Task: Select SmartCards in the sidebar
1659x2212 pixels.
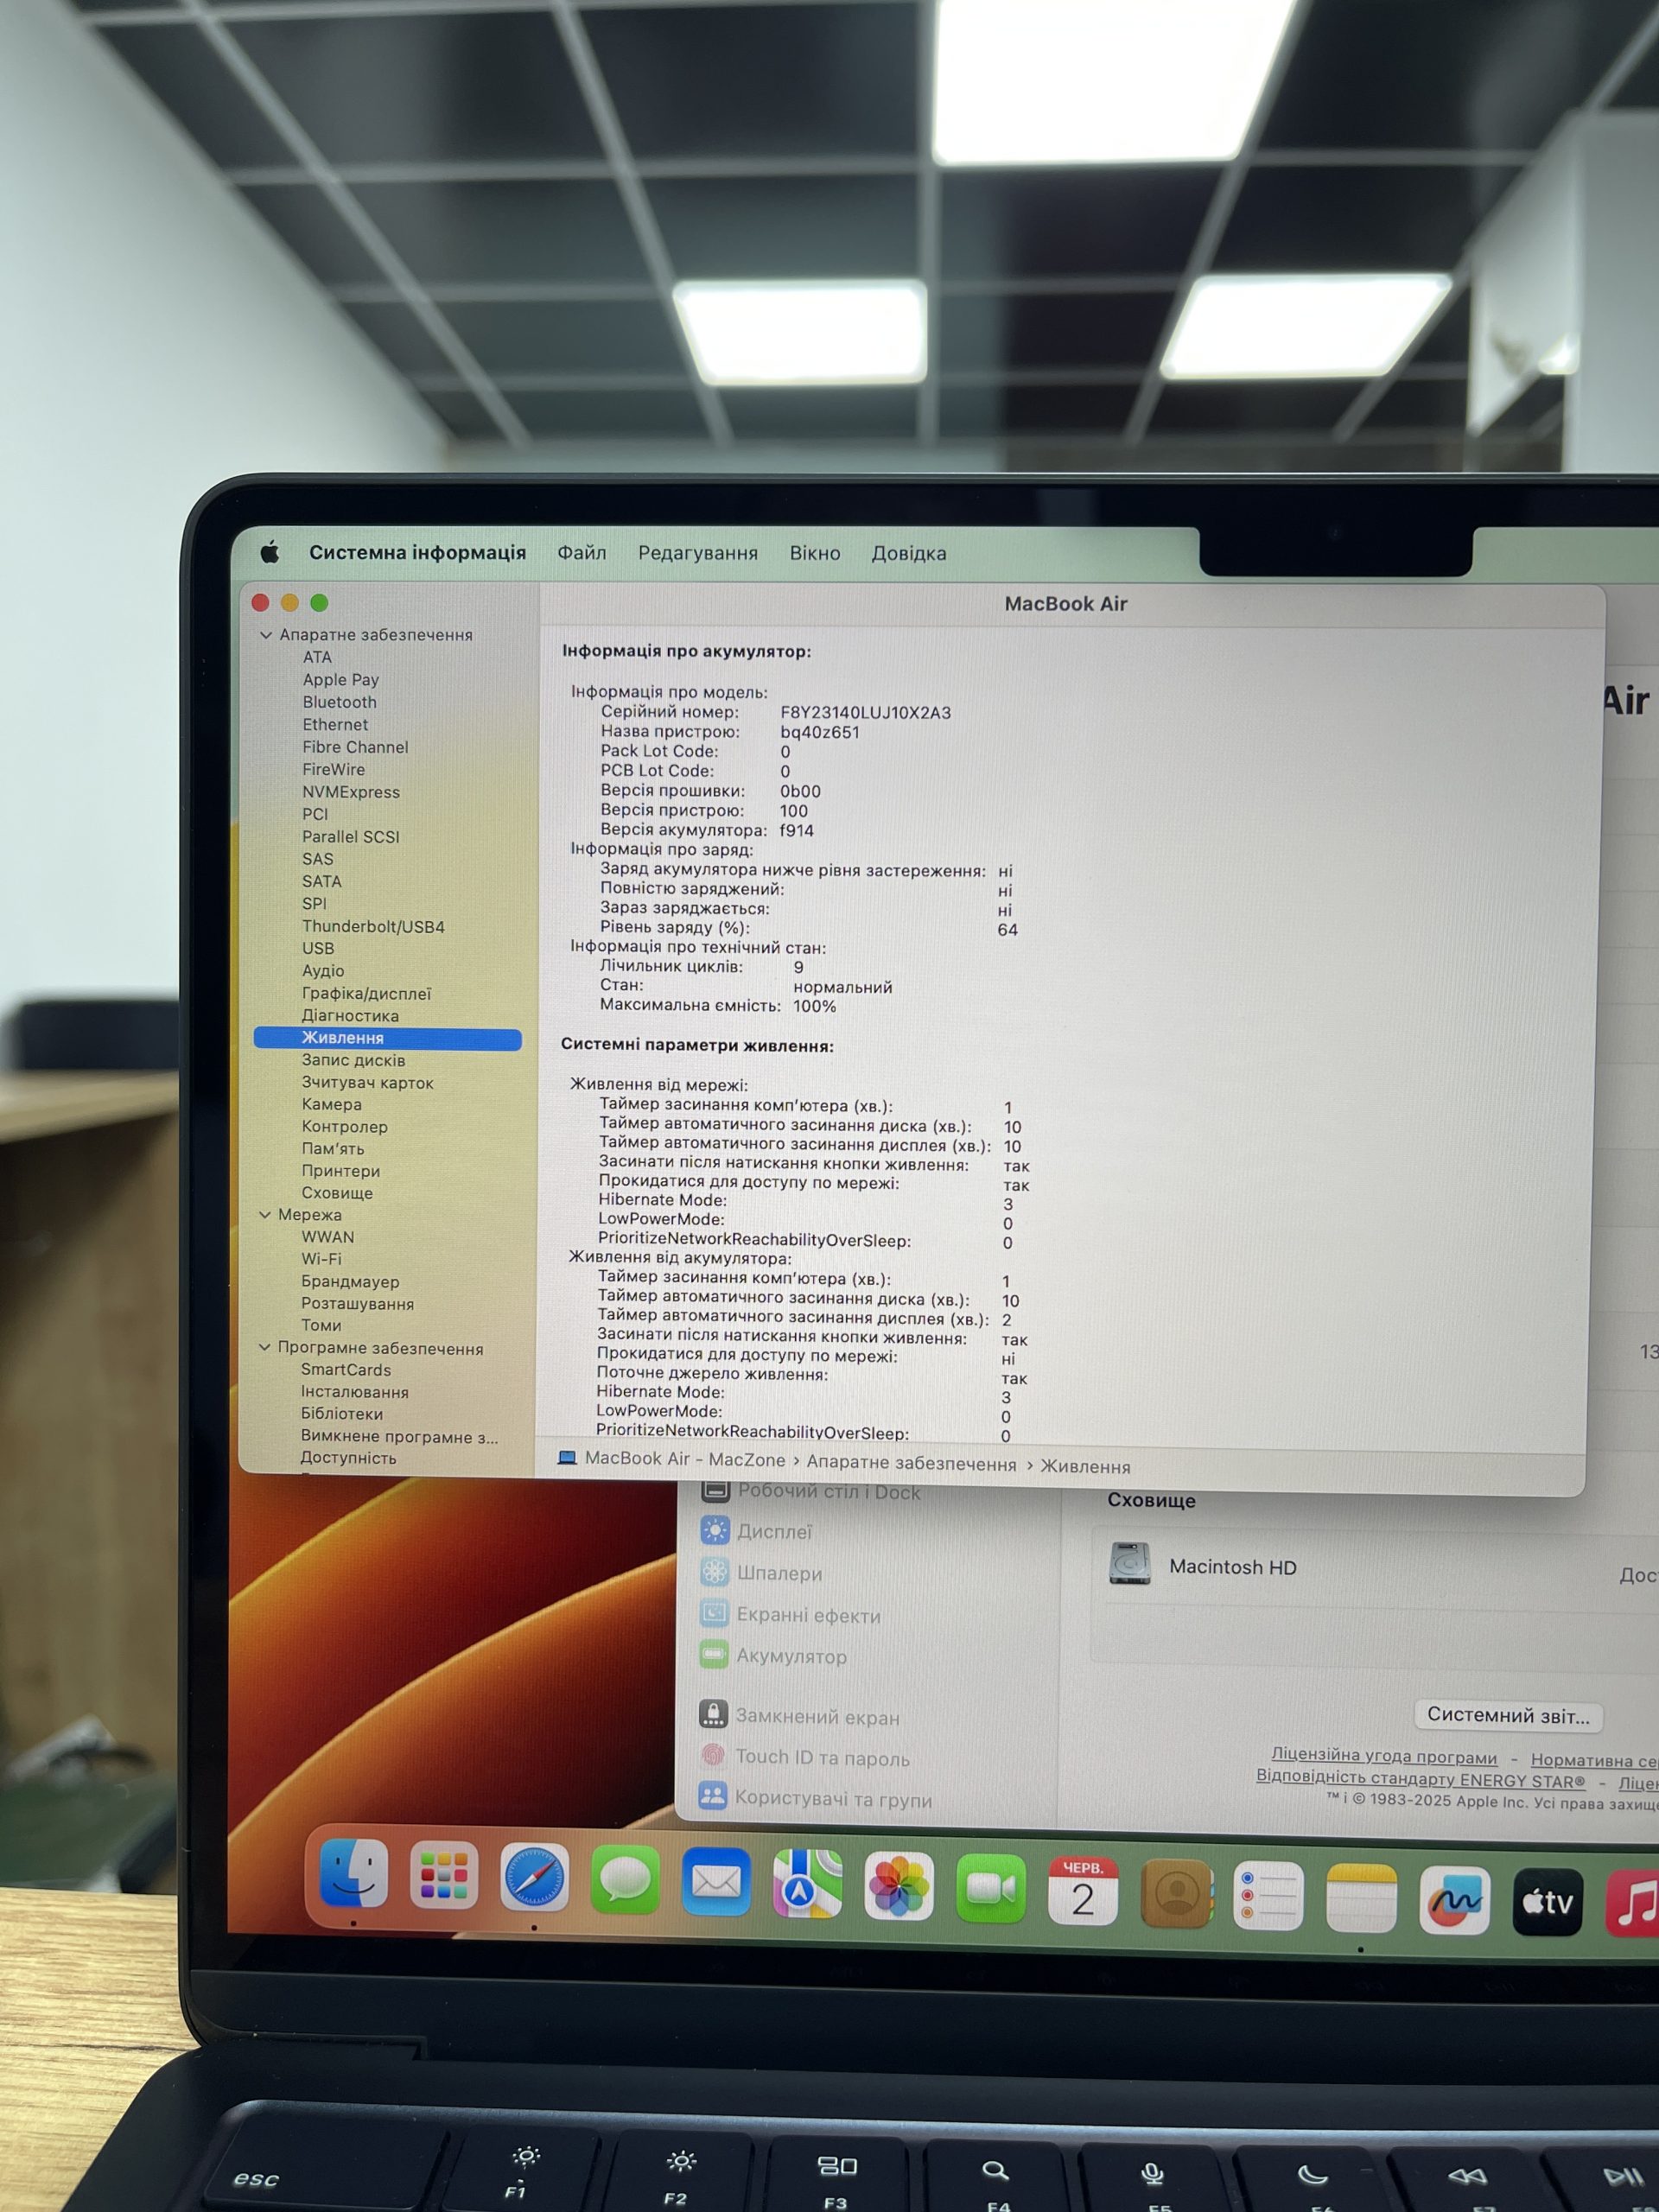Action: [345, 1369]
